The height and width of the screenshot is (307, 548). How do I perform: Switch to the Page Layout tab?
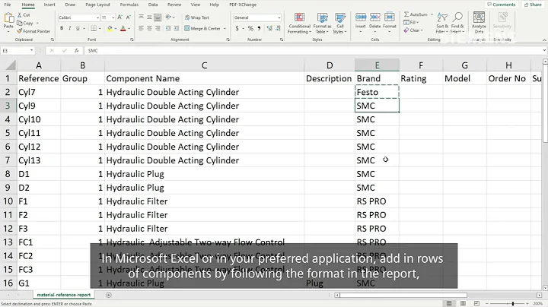(x=97, y=5)
